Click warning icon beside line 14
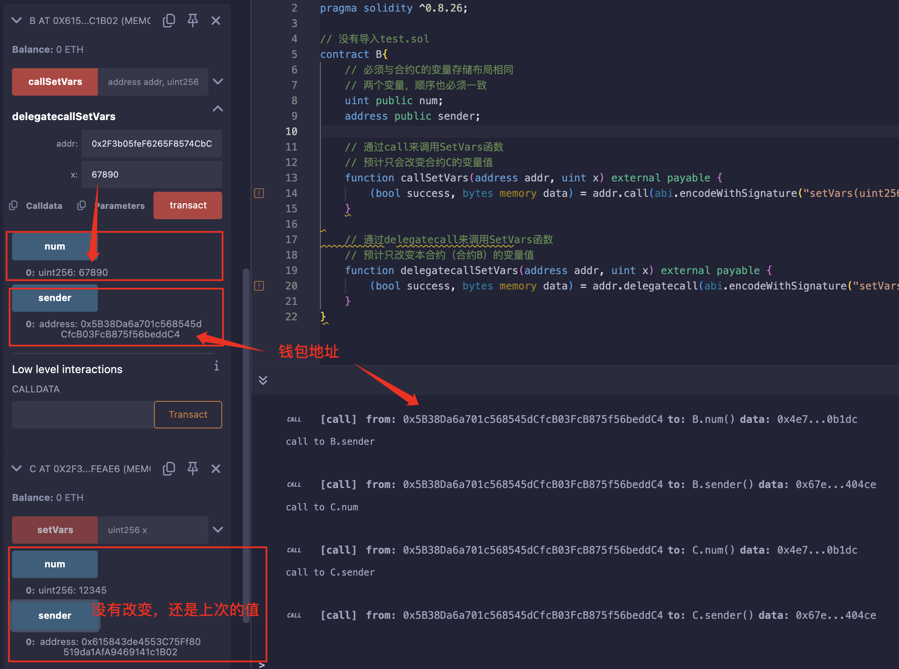 click(x=259, y=193)
